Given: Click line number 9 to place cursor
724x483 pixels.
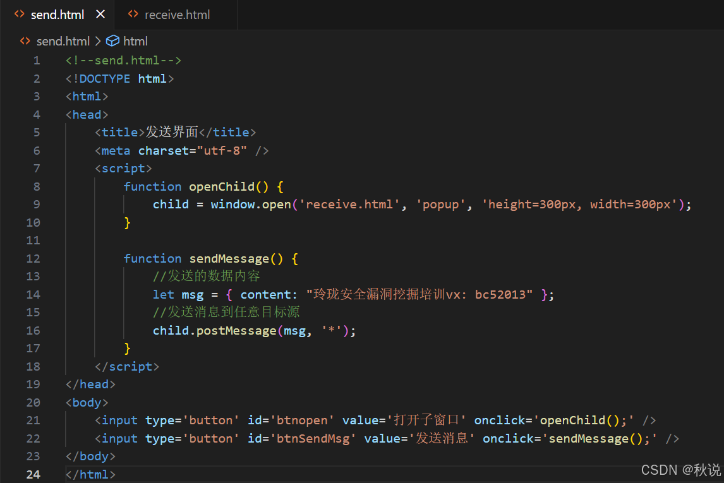Looking at the screenshot, I should click(36, 204).
